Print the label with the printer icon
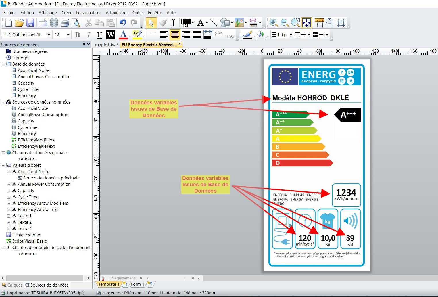Image resolution: width=438 pixels, height=297 pixels. coord(65,23)
